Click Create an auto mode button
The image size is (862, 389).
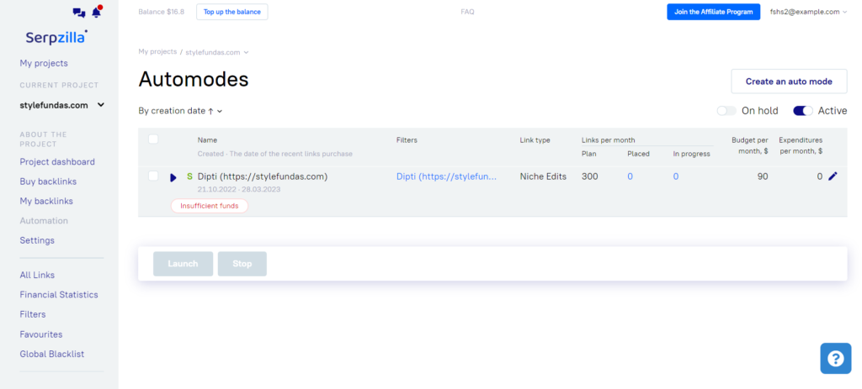click(789, 81)
